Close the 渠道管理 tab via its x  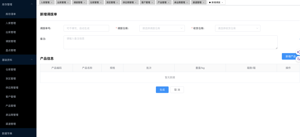204,2
